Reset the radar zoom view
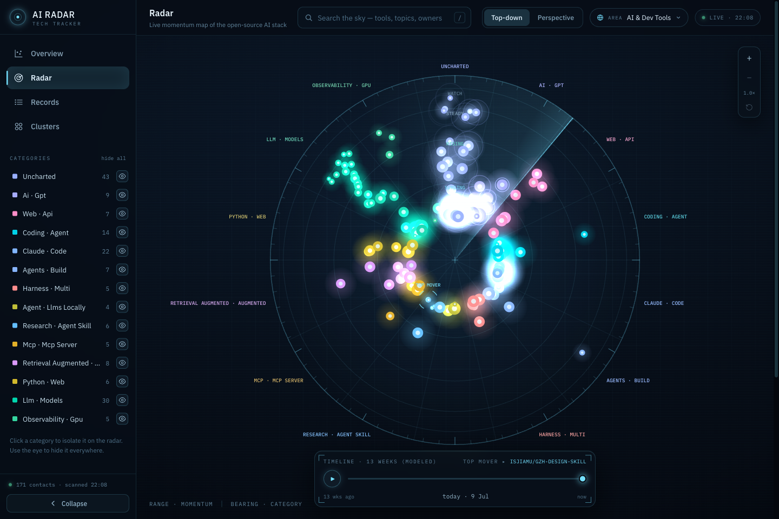The width and height of the screenshot is (779, 519). (x=749, y=107)
